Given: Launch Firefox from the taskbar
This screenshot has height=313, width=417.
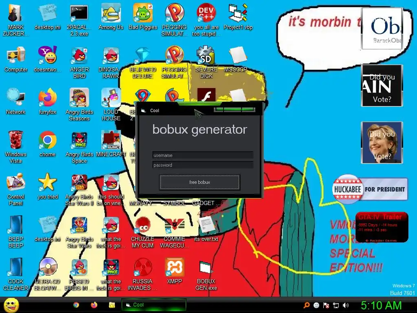Looking at the screenshot, I should pos(94,305).
